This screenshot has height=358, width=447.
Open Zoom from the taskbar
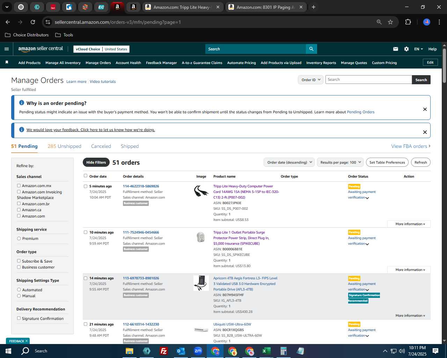pyautogui.click(x=198, y=351)
